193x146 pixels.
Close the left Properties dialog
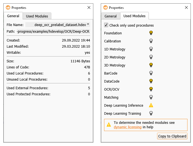(x=89, y=7)
